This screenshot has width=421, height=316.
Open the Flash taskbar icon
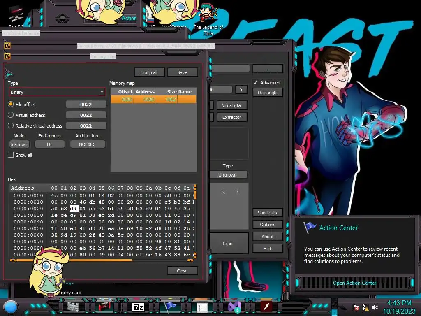click(x=266, y=307)
